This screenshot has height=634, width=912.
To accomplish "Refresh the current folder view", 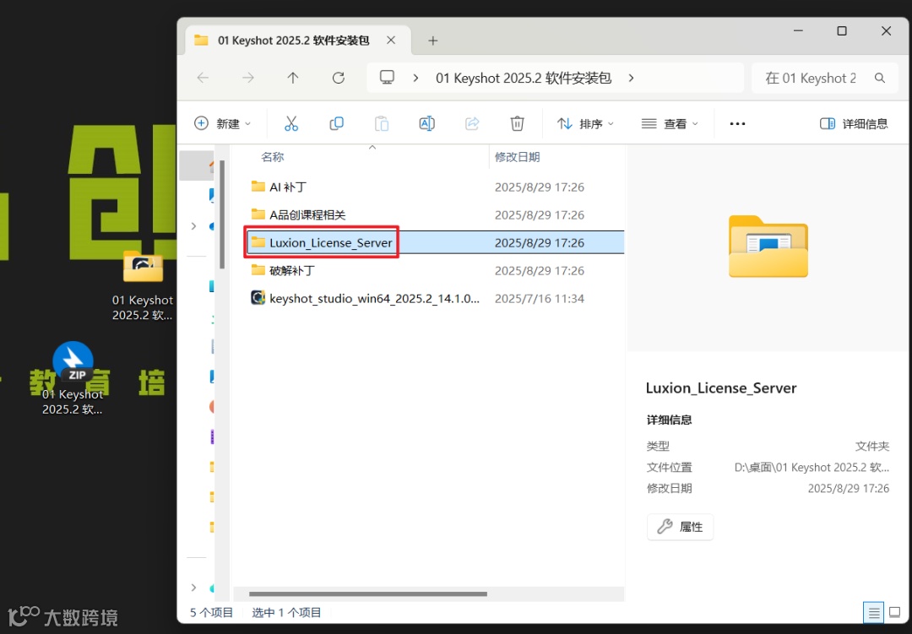I will tap(339, 78).
